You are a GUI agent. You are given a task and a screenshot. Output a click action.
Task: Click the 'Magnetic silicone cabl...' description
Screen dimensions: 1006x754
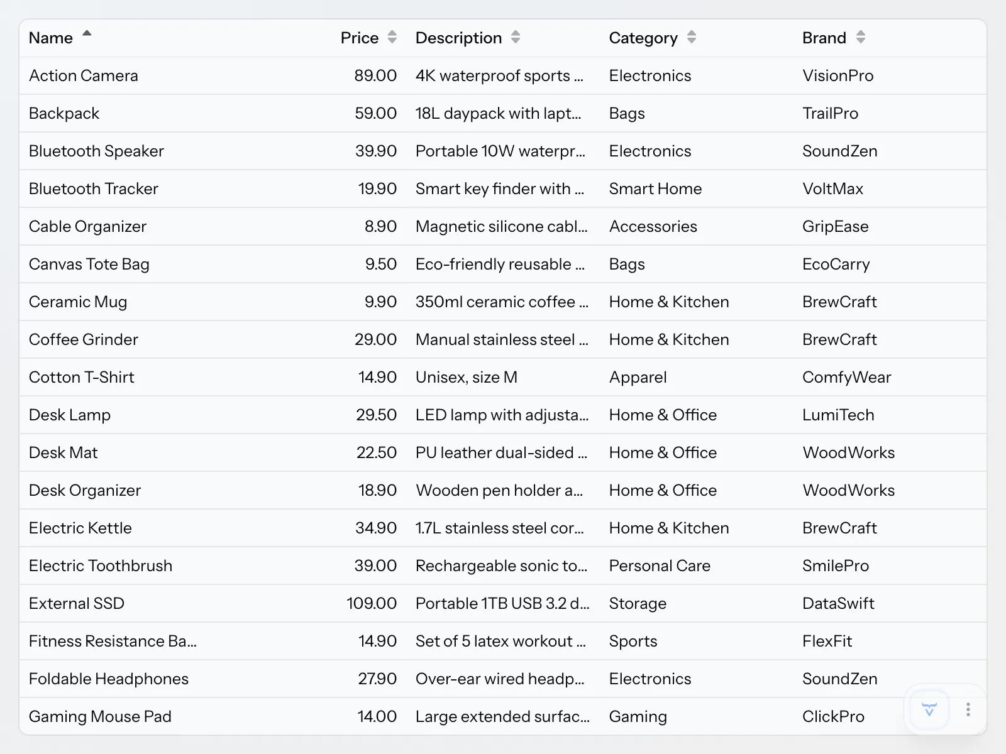point(502,226)
